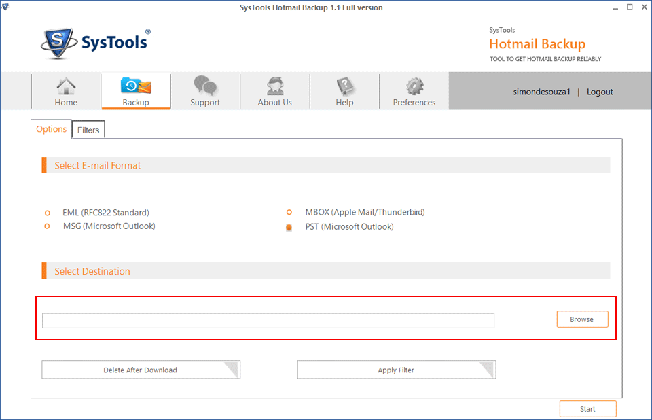Open the Home label in navigation
The height and width of the screenshot is (420, 652).
pyautogui.click(x=66, y=103)
